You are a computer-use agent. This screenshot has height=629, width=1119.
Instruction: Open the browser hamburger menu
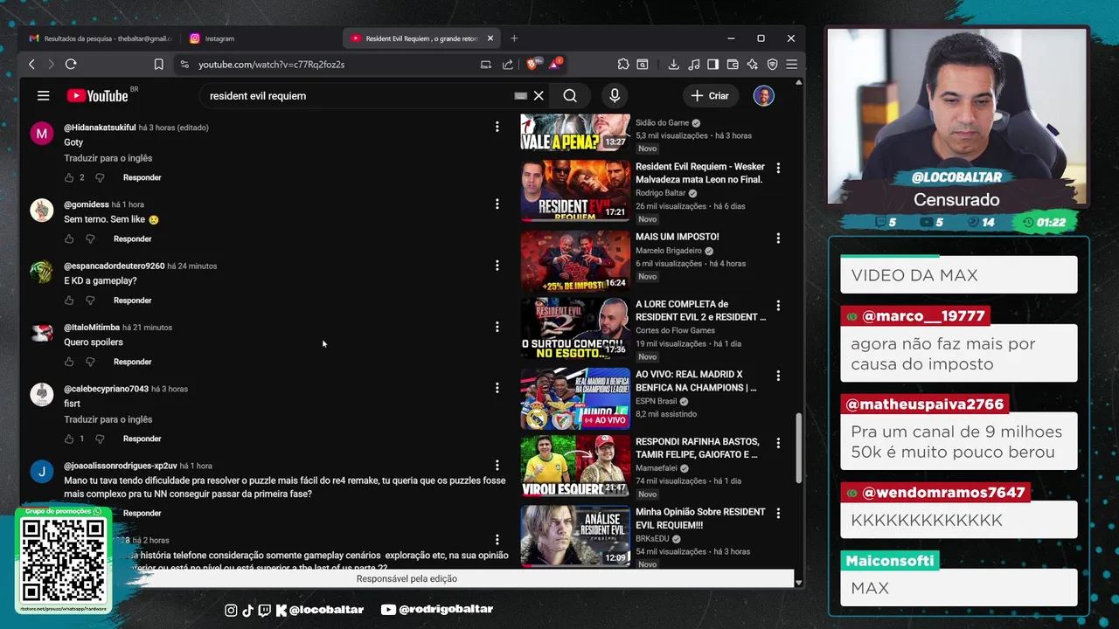[791, 64]
